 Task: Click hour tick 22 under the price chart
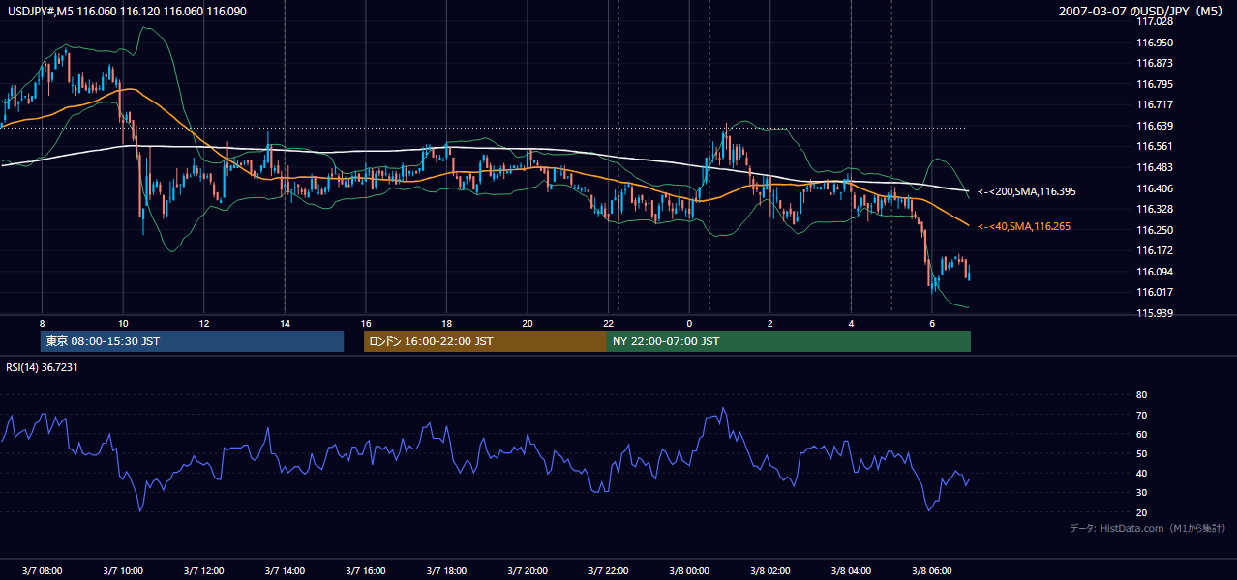608,323
